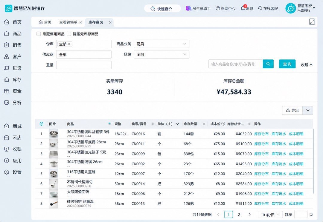
Task: Click the 查询 button
Action: point(287,64)
